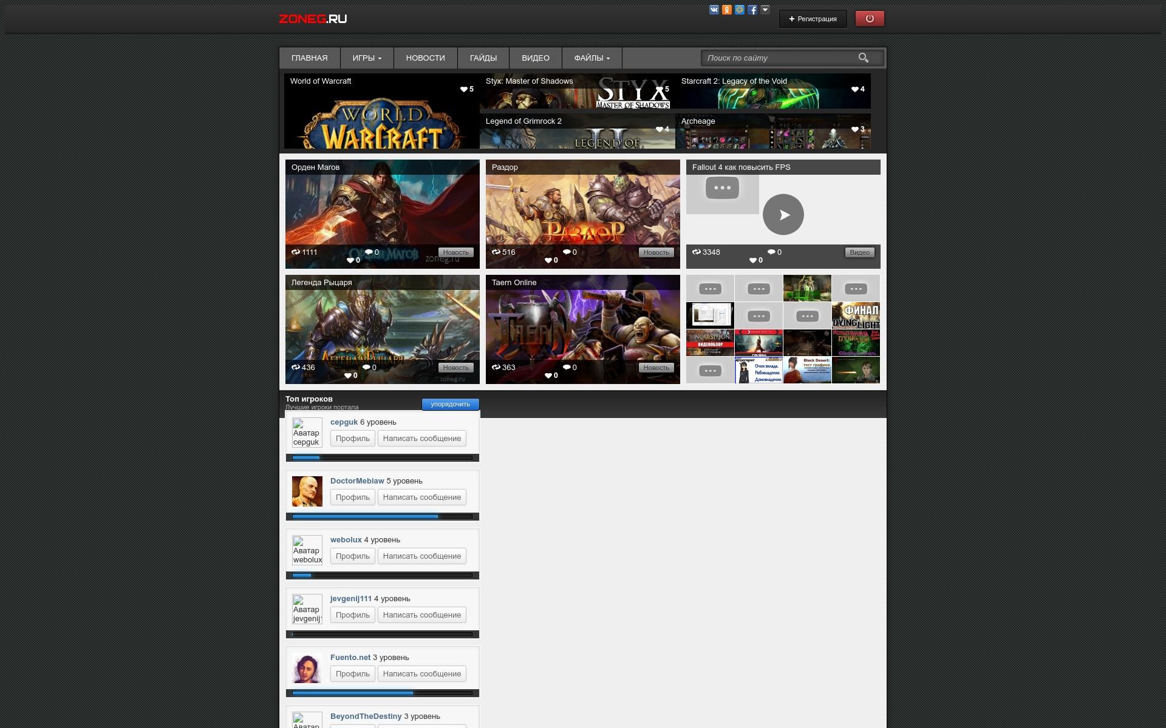Click views icon on Орден Магов card
The image size is (1166, 728).
tap(296, 252)
